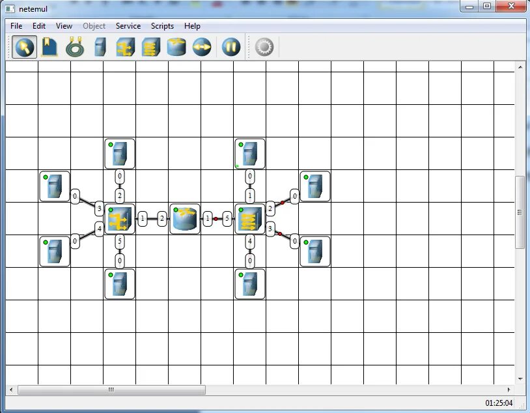530x413 pixels.
Task: Choose the text note insert tool
Action: 49,47
